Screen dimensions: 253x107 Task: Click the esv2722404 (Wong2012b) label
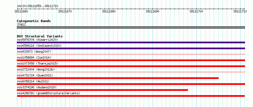click(x=36, y=69)
